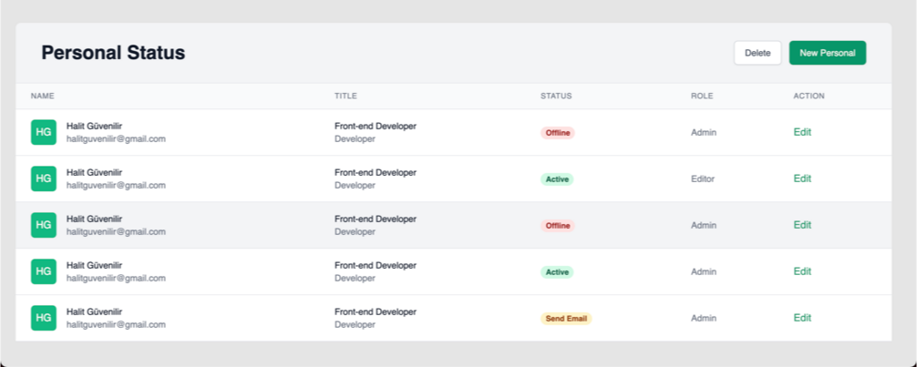Click Front-end Developer in the highlighted gray row
This screenshot has height=367, width=917.
point(376,219)
